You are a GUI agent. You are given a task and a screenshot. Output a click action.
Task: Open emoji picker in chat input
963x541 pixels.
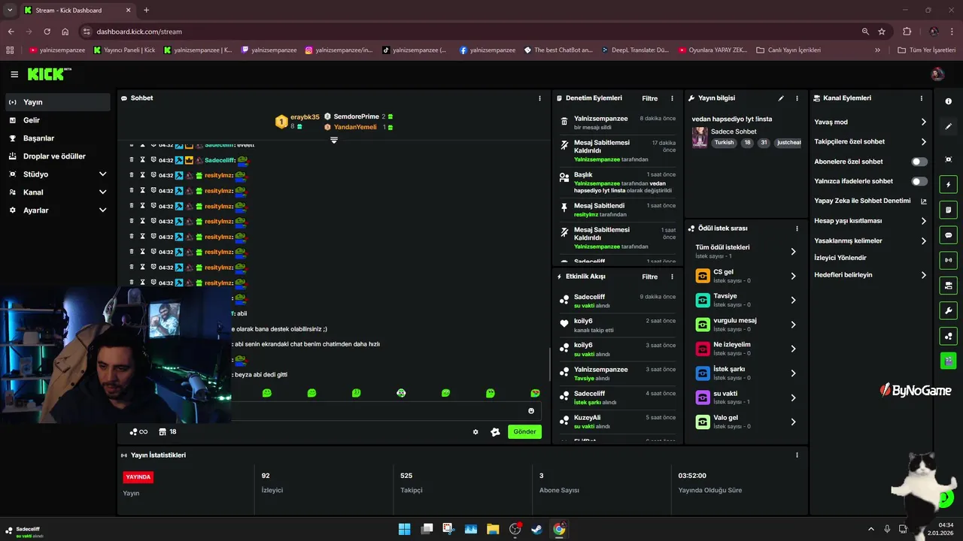click(x=531, y=411)
